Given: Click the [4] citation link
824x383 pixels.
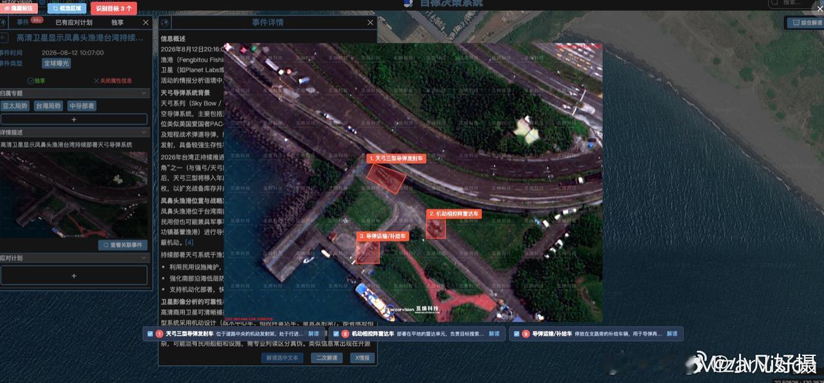Looking at the screenshot, I should coord(189,242).
